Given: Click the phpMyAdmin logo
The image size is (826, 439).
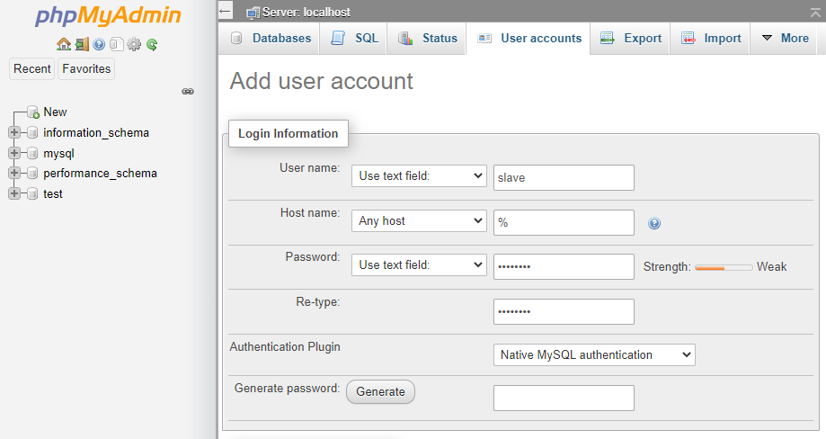Looking at the screenshot, I should 108,16.
